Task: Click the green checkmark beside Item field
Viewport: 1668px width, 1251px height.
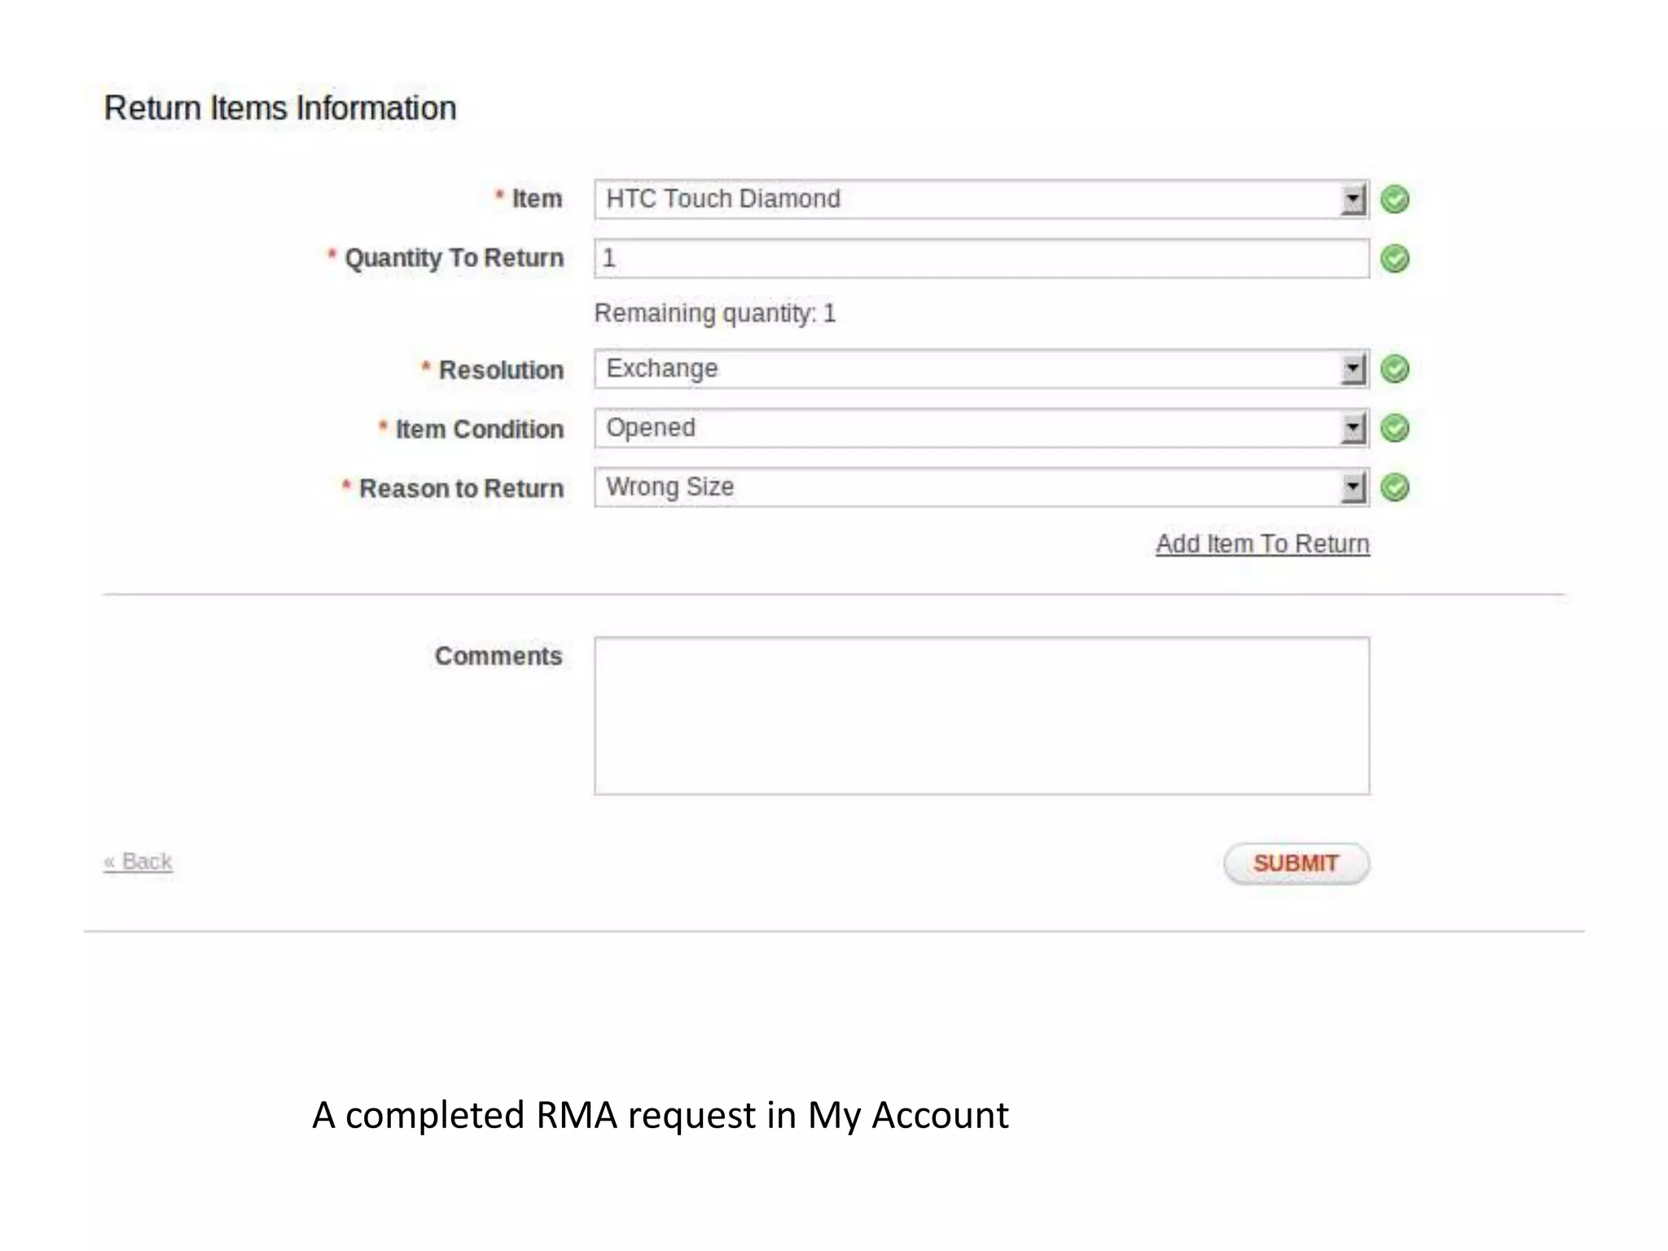Action: (x=1395, y=200)
